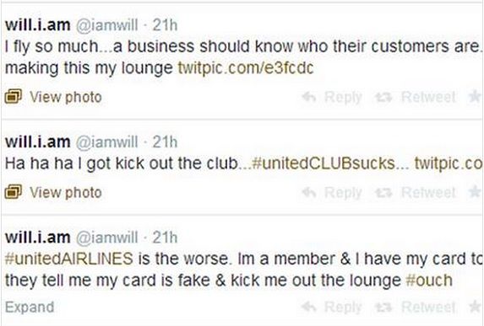484x326 pixels.
Task: Favorite the first tweet with the star icon
Action: pyautogui.click(x=476, y=97)
